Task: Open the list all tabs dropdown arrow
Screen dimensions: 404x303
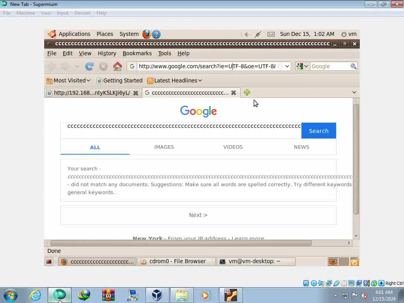Action: pyautogui.click(x=354, y=92)
